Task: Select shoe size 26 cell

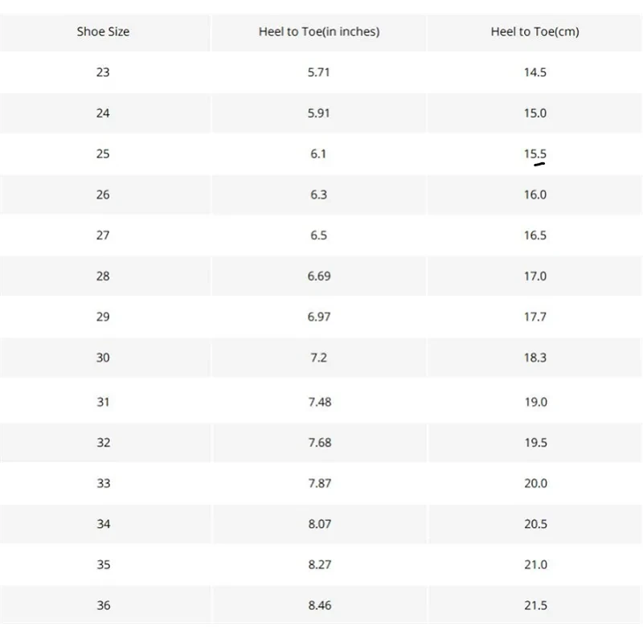Action: pos(103,195)
